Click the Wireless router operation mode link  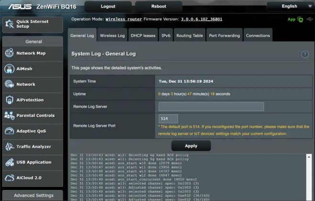pyautogui.click(x=124, y=19)
